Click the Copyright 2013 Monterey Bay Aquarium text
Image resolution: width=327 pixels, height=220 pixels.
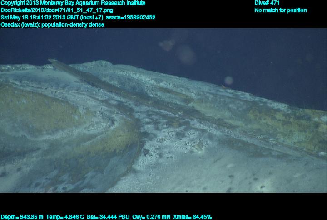(73, 3)
